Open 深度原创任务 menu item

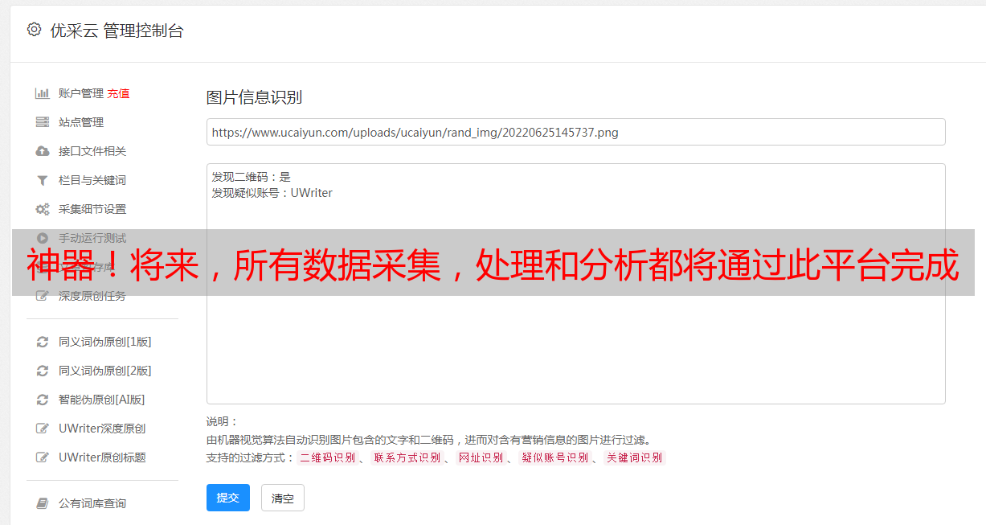click(x=92, y=296)
